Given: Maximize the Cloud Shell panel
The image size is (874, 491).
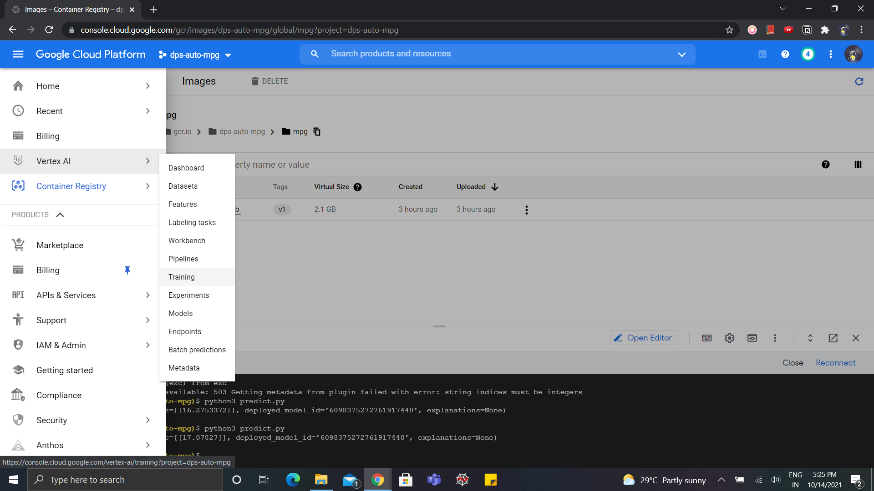Looking at the screenshot, I should click(x=810, y=338).
